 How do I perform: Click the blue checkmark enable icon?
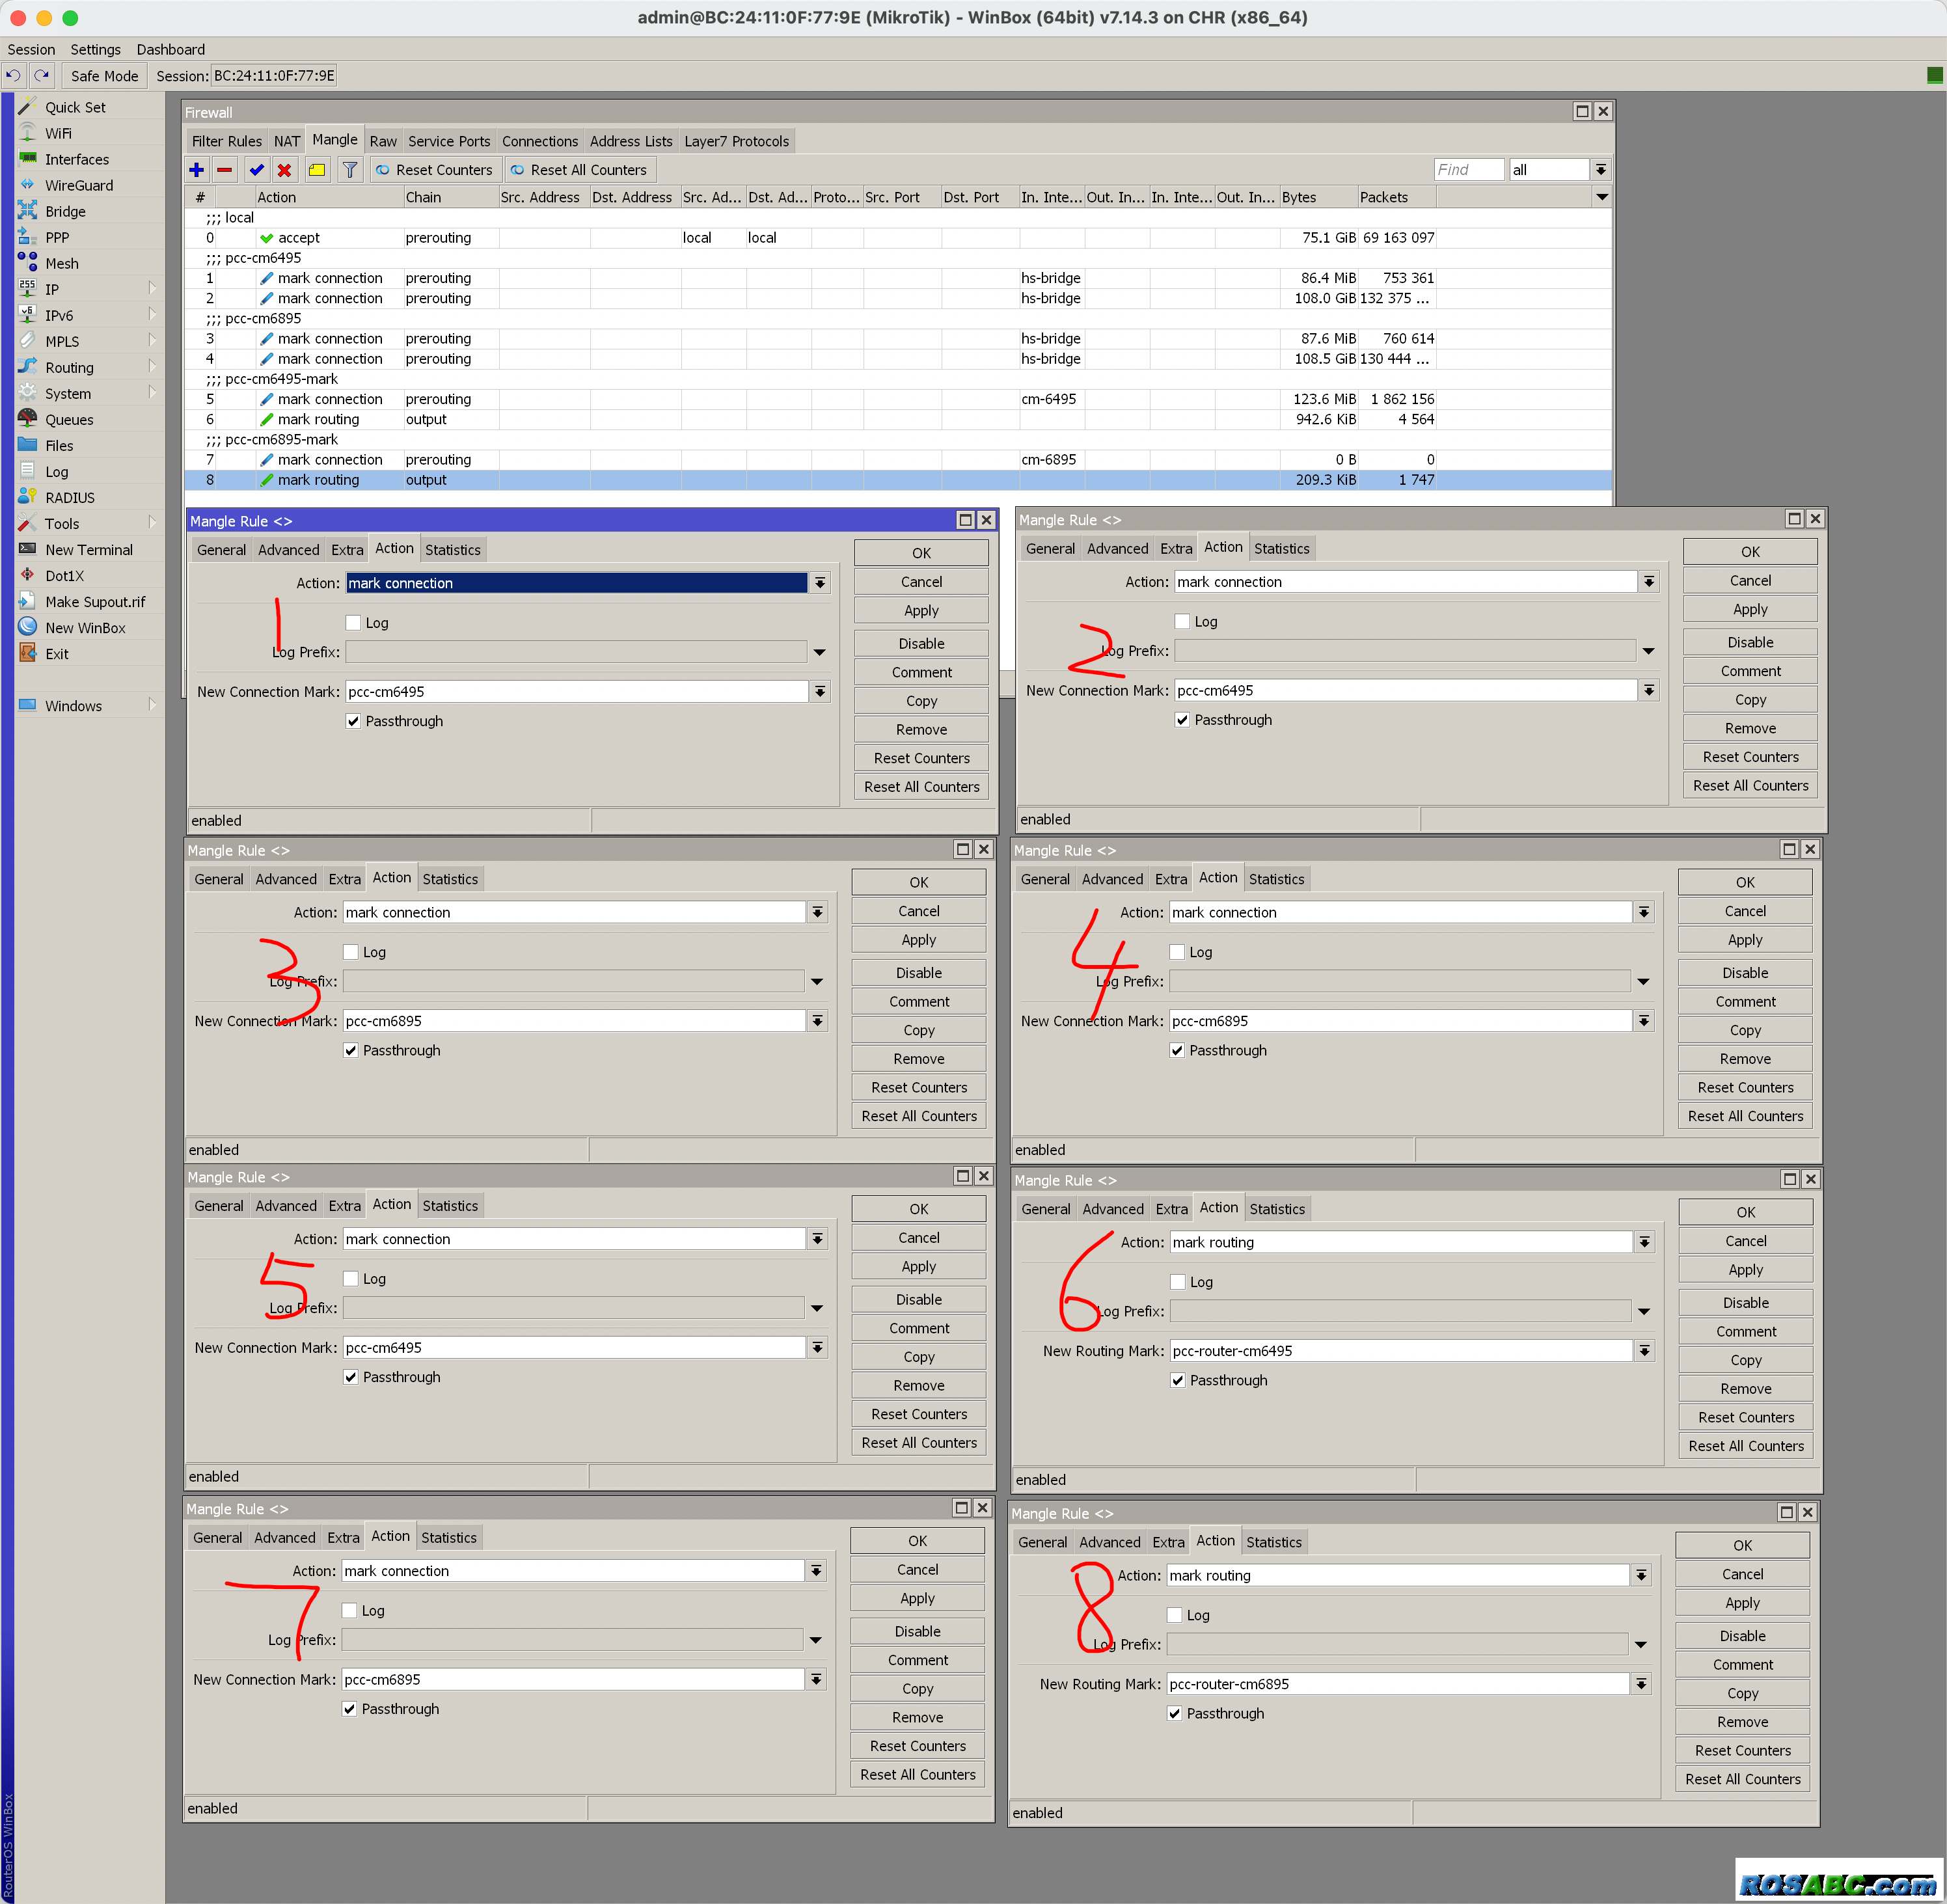click(257, 170)
